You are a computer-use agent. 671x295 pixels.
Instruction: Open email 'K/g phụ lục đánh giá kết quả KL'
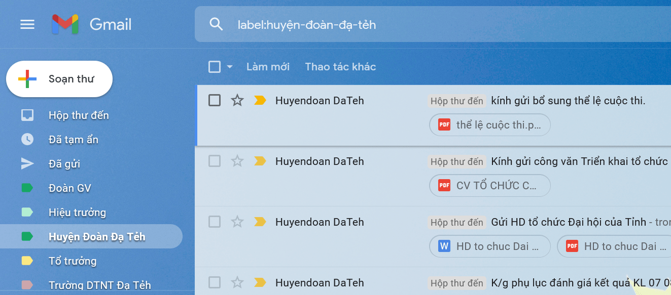click(581, 283)
